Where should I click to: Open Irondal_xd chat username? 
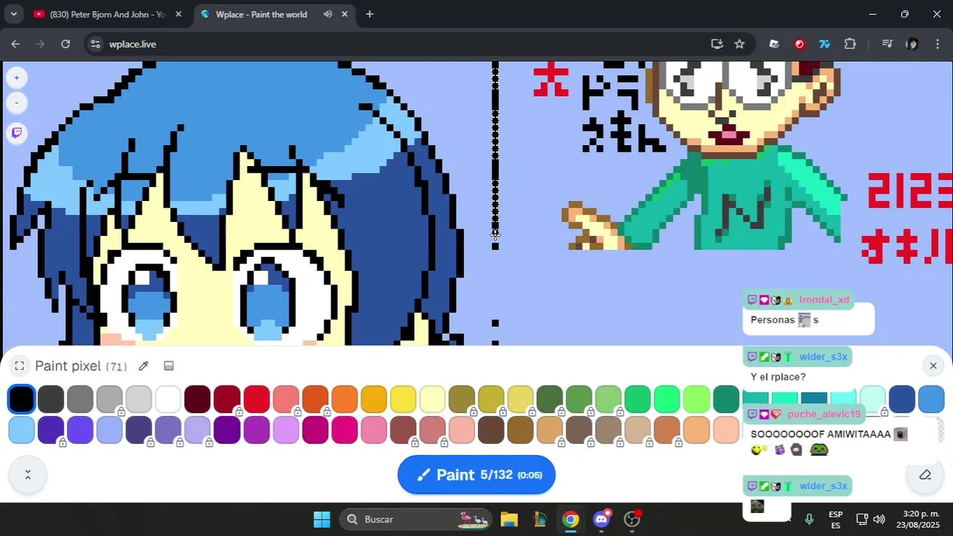point(824,300)
